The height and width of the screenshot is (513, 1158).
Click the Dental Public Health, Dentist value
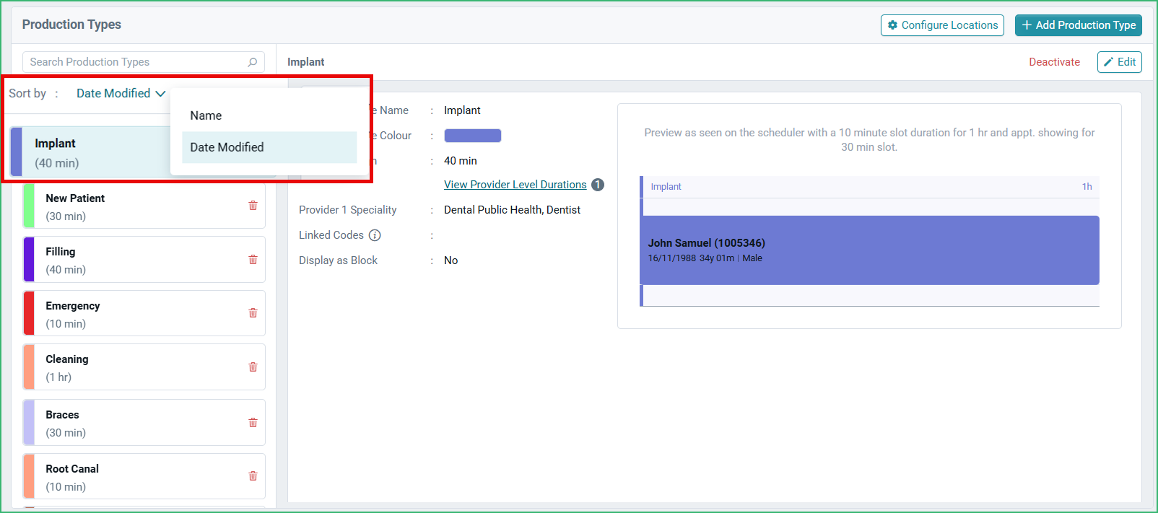512,210
